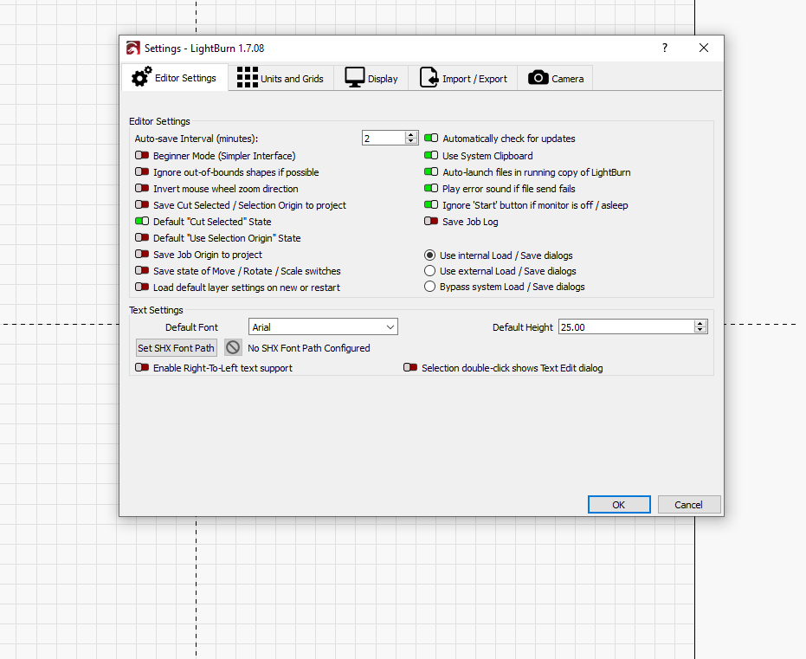
Task: Toggle Invert mouse wheel zoom direction
Action: (142, 188)
